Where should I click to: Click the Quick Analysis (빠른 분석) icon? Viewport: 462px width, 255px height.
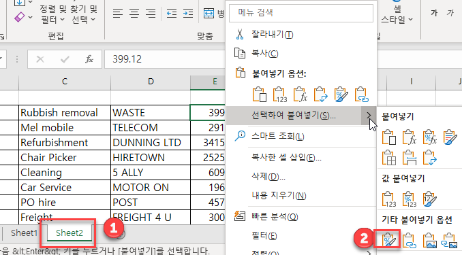240,216
